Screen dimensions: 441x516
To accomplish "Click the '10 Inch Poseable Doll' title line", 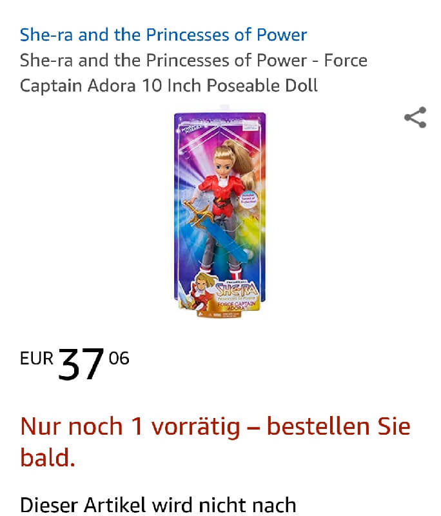I will [230, 86].
